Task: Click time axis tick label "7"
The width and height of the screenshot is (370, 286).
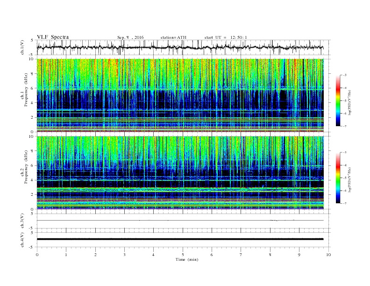Action: 241,255
